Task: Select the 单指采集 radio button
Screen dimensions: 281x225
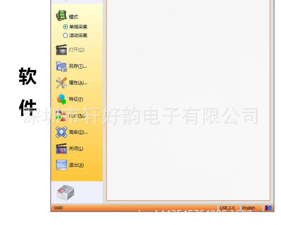Action: [x=66, y=27]
